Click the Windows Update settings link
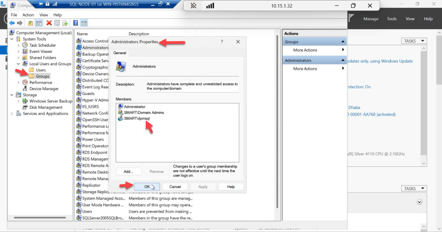 (x=380, y=61)
